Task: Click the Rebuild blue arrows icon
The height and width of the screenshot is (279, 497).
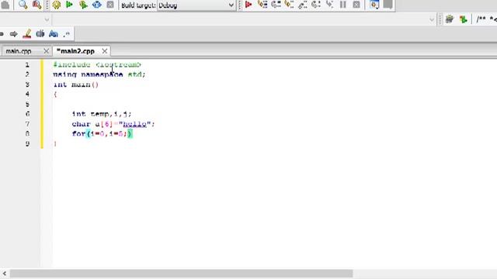Action: click(x=96, y=5)
